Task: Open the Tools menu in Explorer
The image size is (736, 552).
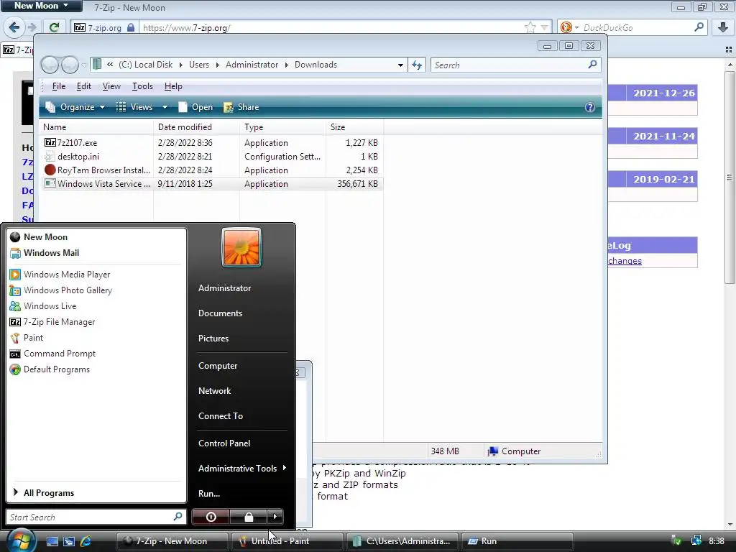Action: [x=142, y=86]
